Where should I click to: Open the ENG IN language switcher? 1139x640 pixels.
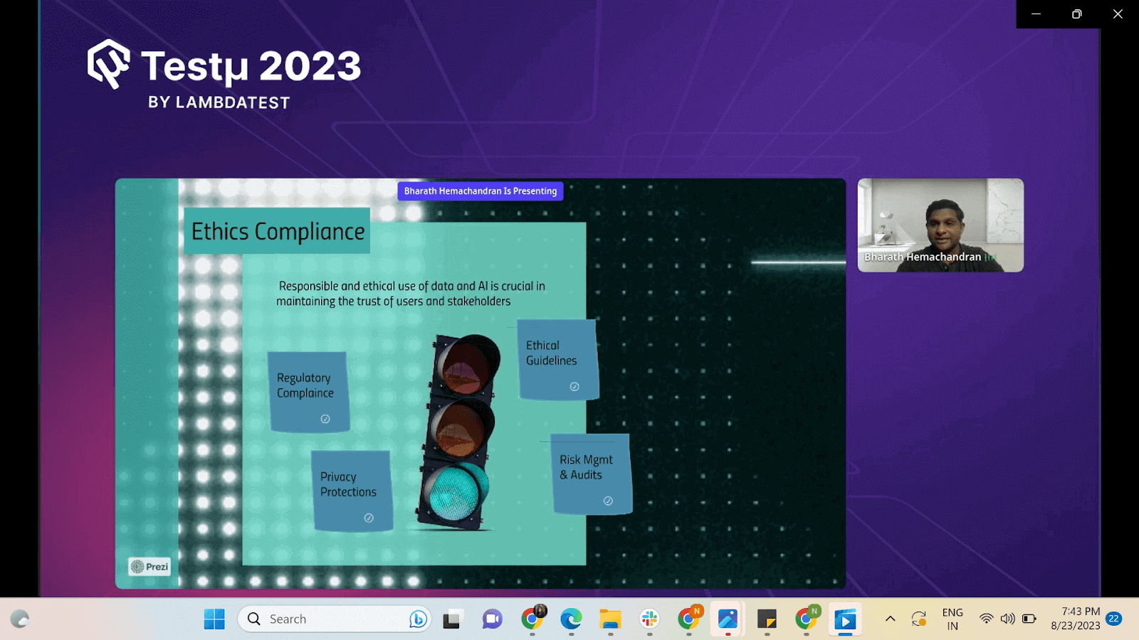952,619
